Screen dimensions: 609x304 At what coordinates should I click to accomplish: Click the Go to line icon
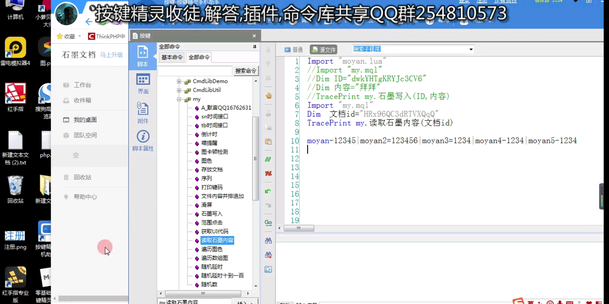pyautogui.click(x=268, y=223)
